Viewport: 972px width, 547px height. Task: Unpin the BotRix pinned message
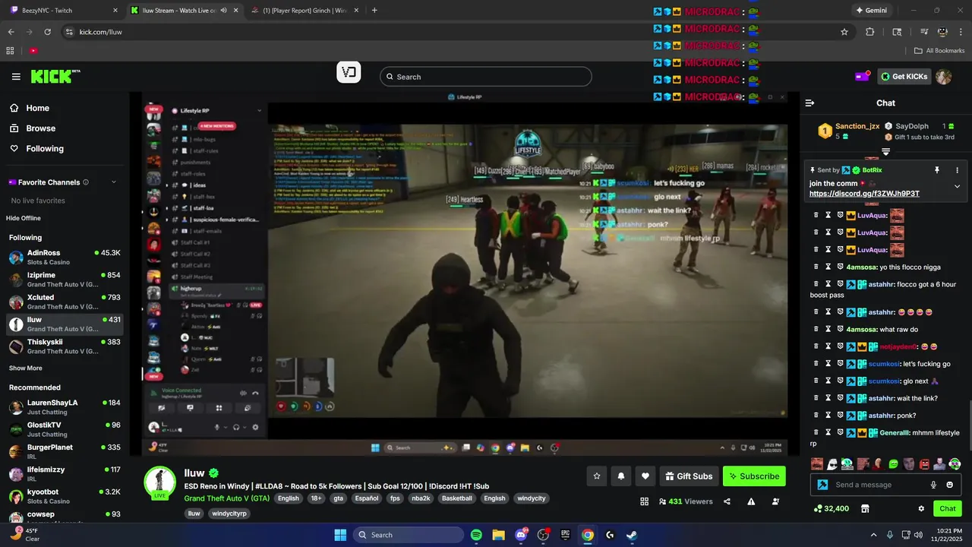click(937, 170)
